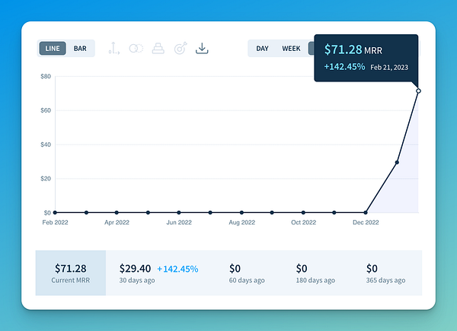Download the chart data
Viewport: 457px width, 331px height.
pyautogui.click(x=202, y=49)
